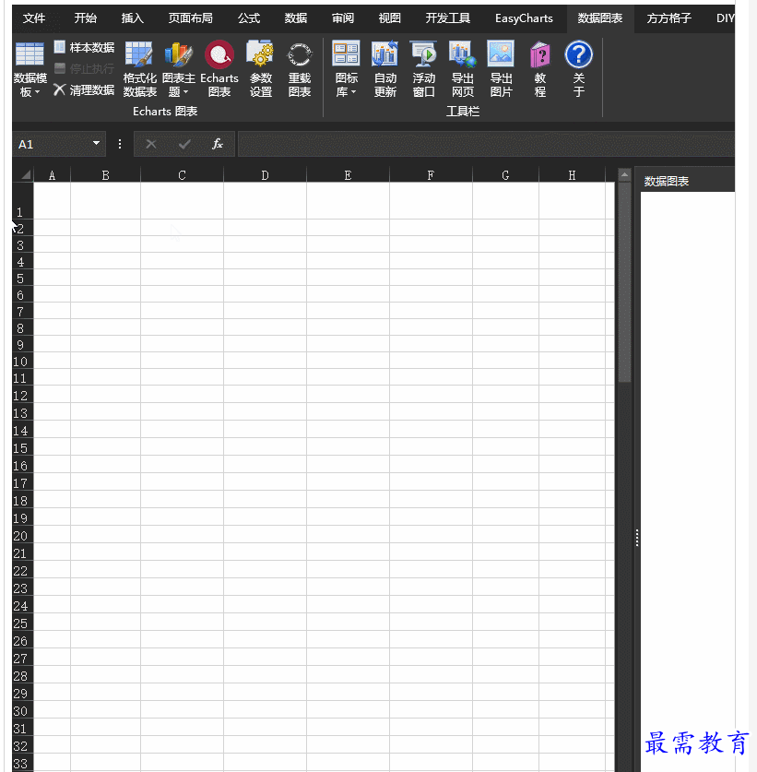
Task: Switch to the 开发工具 ribbon tab
Action: click(447, 18)
